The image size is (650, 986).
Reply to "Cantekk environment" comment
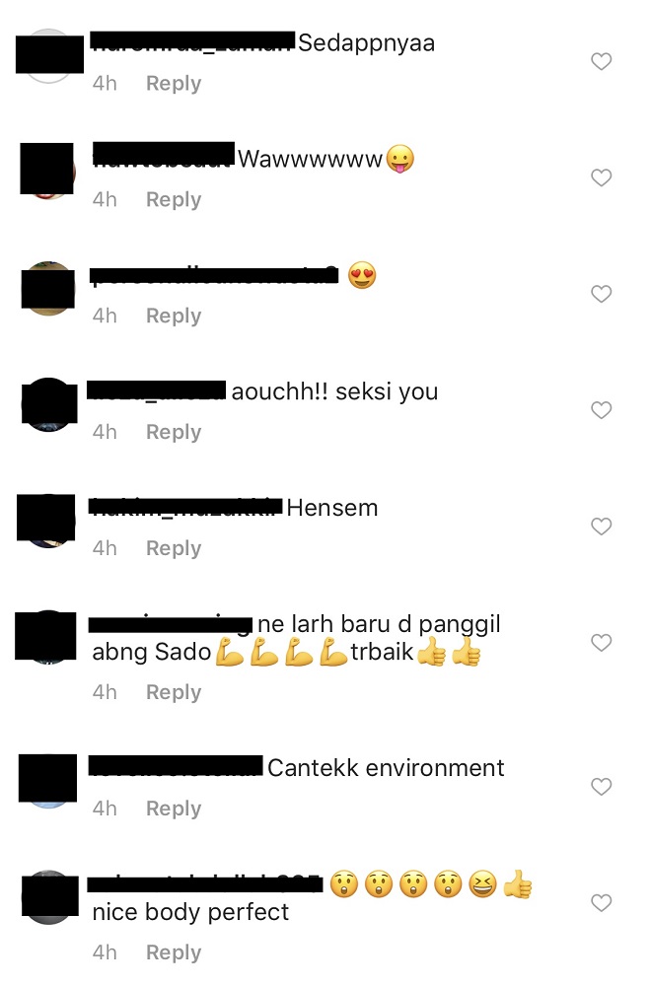(x=174, y=809)
